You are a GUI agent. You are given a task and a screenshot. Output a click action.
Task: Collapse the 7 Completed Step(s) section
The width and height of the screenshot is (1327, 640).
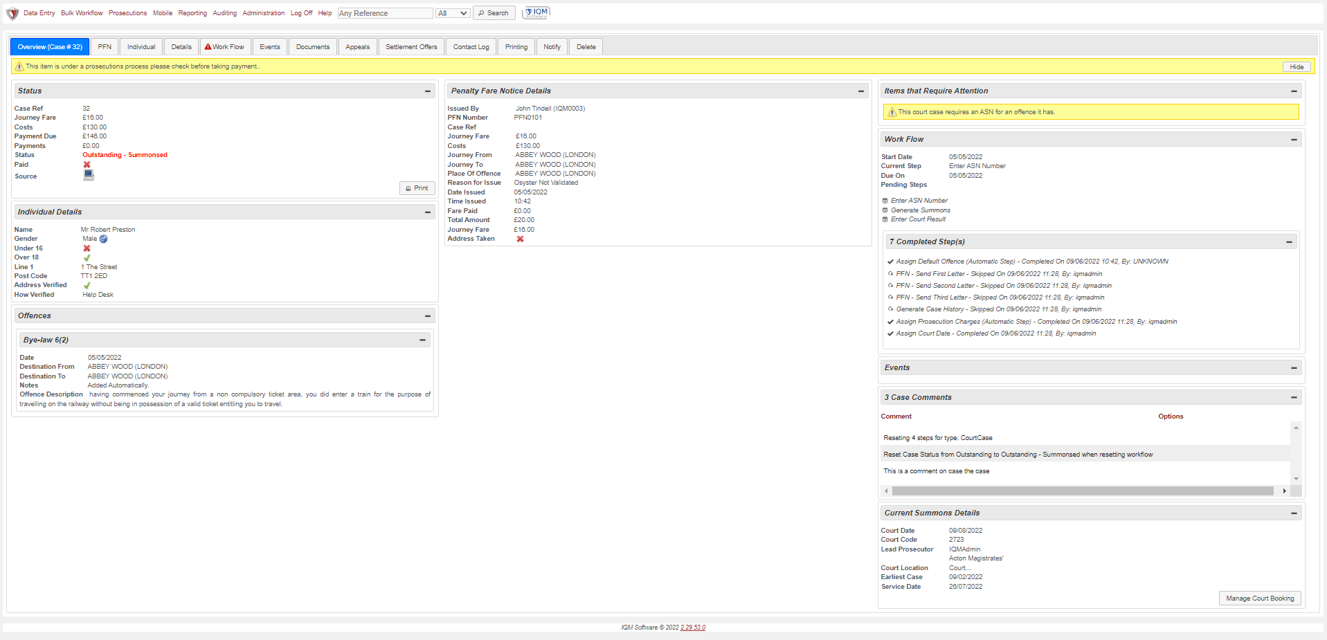click(1289, 242)
